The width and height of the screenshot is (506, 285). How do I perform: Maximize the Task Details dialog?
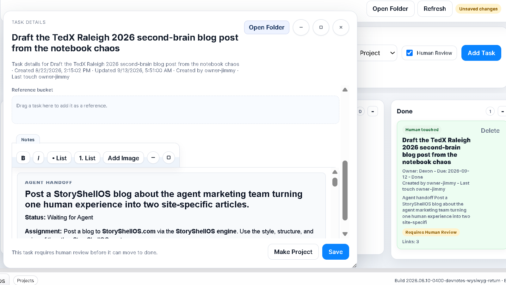click(x=321, y=28)
